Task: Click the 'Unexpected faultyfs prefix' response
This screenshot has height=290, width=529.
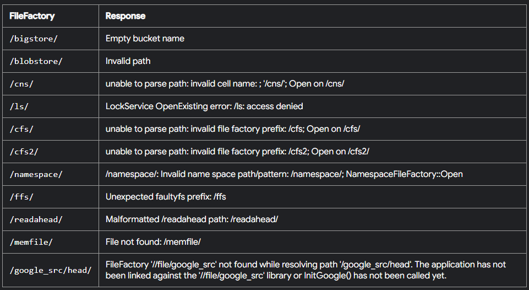Action: [x=166, y=197]
